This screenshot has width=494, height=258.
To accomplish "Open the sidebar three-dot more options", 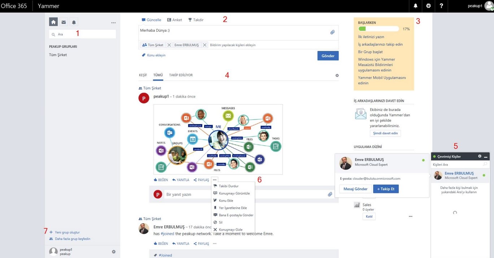I will point(113,23).
